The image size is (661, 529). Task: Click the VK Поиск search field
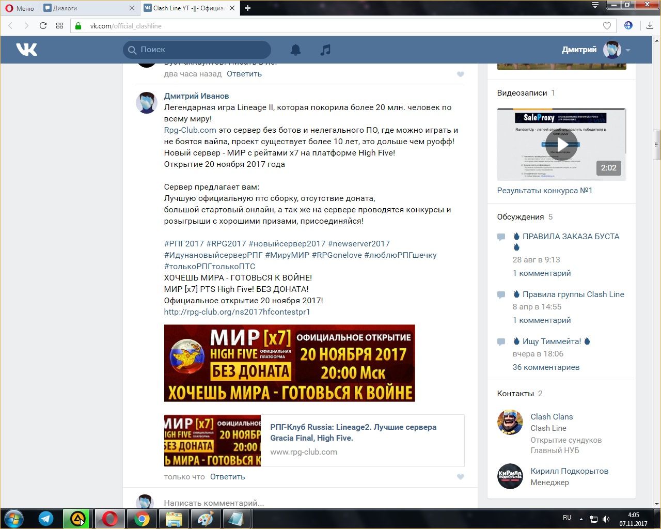point(197,50)
